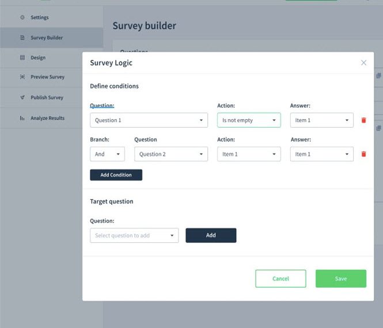Screen dimensions: 383x328
Task: Click the Survey Builder document icon
Action: 22,38
